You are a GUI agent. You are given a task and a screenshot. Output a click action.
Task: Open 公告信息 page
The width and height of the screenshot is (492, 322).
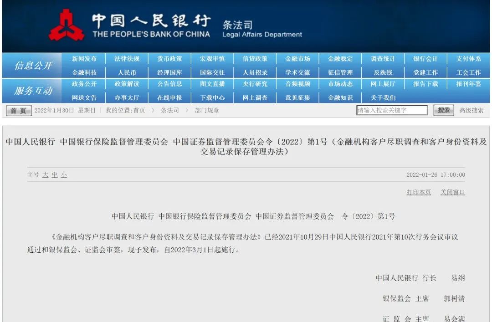(x=170, y=84)
